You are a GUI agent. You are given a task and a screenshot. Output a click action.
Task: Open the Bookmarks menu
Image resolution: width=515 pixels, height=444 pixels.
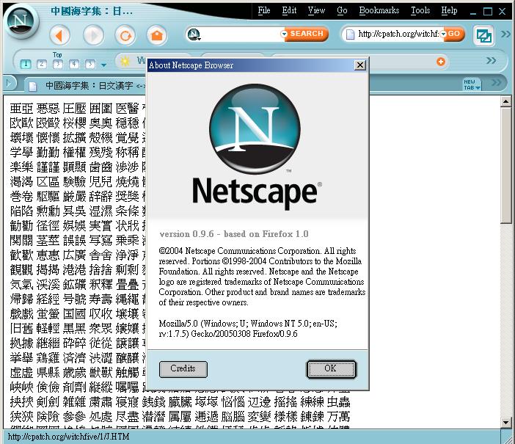point(379,10)
